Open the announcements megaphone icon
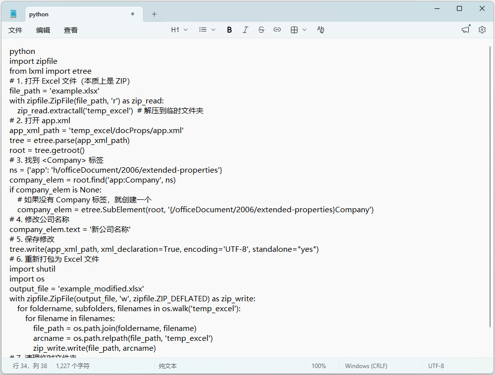The image size is (495, 375). coord(466,30)
